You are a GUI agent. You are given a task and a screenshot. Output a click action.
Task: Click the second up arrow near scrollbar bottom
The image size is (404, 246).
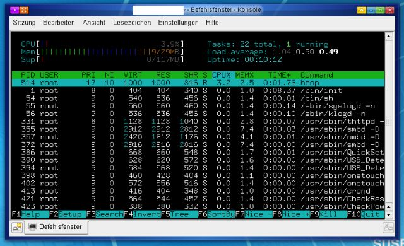[x=389, y=207]
